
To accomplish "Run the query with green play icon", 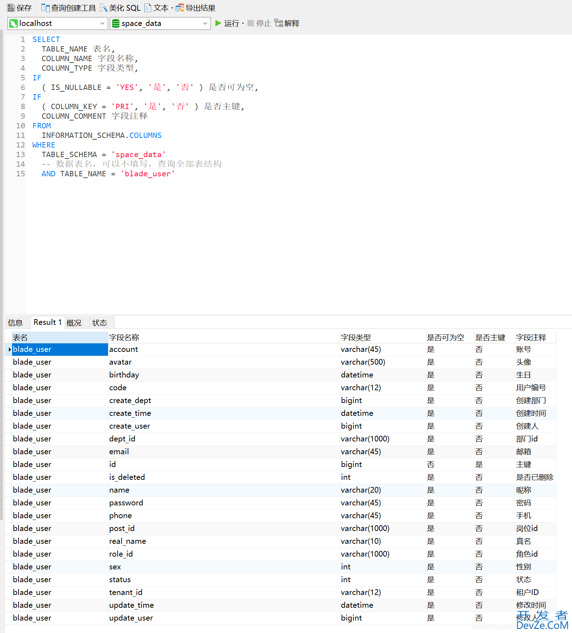I will [x=218, y=23].
